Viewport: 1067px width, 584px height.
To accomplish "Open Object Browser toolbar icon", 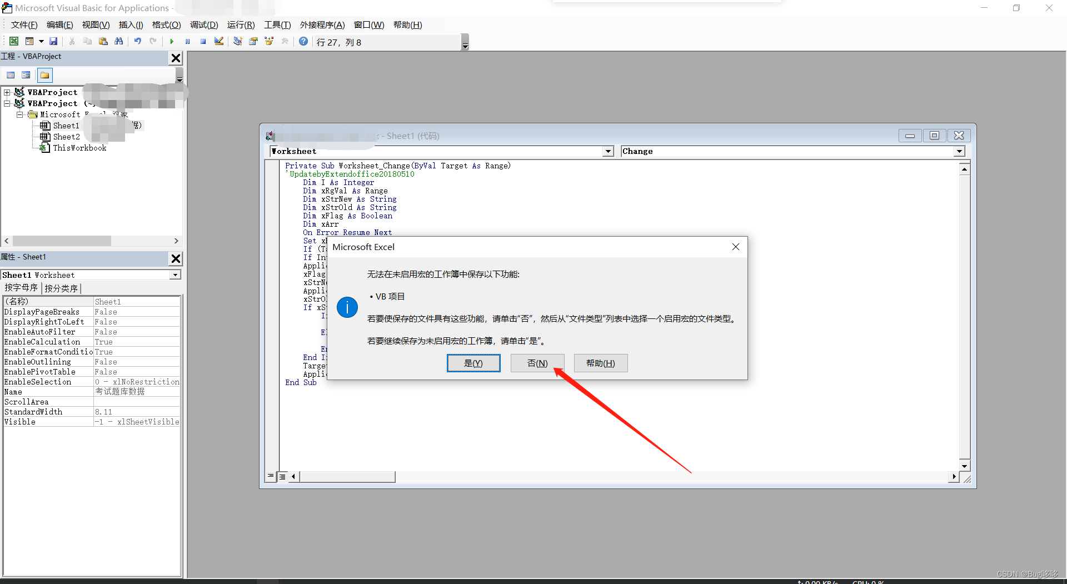I will [x=269, y=42].
